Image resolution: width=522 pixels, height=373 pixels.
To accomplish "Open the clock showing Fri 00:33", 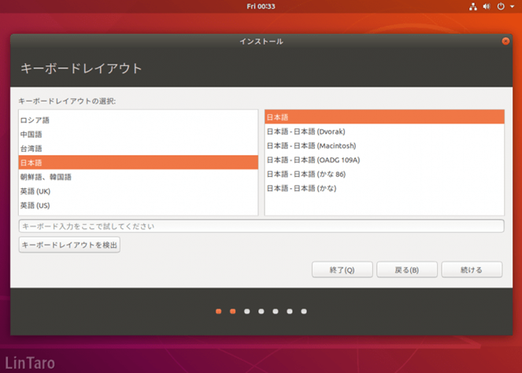I will point(261,6).
